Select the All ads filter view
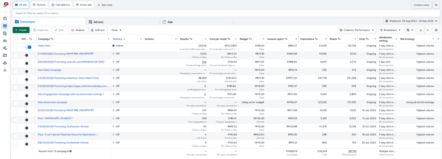Image resolution: width=442 pixels, height=159 pixels. 21,5
